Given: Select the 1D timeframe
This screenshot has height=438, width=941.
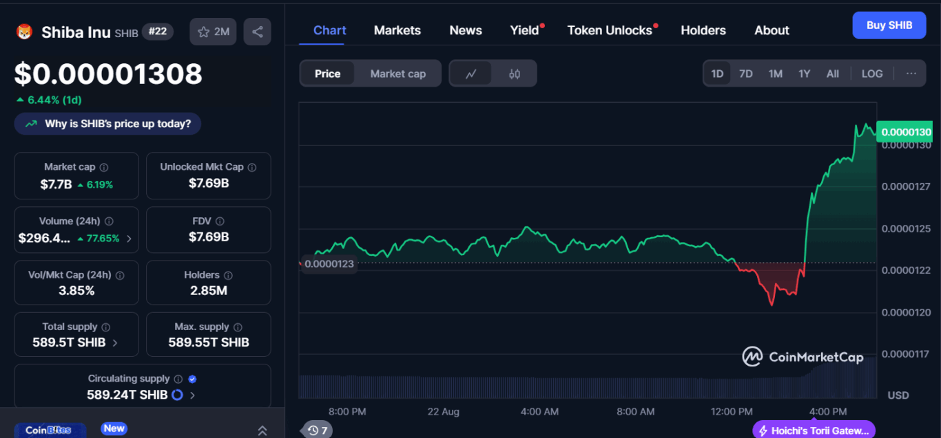Looking at the screenshot, I should [717, 74].
